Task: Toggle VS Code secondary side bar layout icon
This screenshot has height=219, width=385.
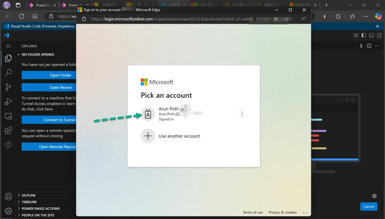Action: click(x=380, y=35)
